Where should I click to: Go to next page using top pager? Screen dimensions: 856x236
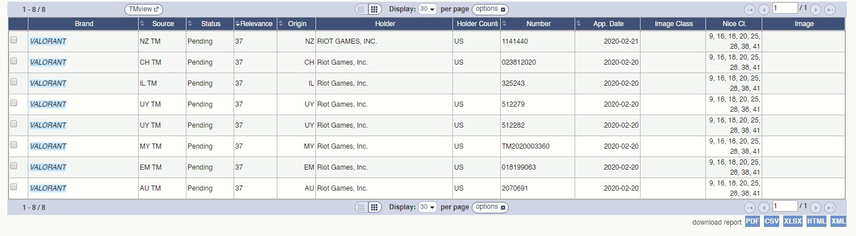(x=816, y=9)
